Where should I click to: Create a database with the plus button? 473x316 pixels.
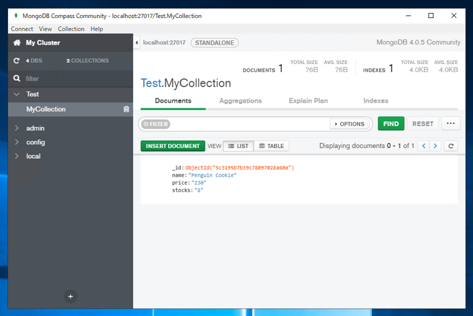pyautogui.click(x=70, y=296)
